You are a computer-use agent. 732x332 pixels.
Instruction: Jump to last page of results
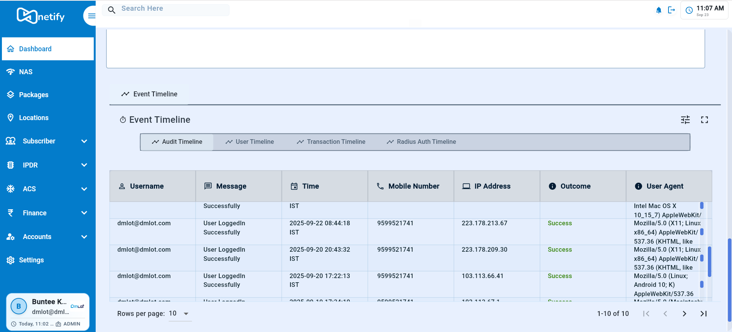(703, 314)
